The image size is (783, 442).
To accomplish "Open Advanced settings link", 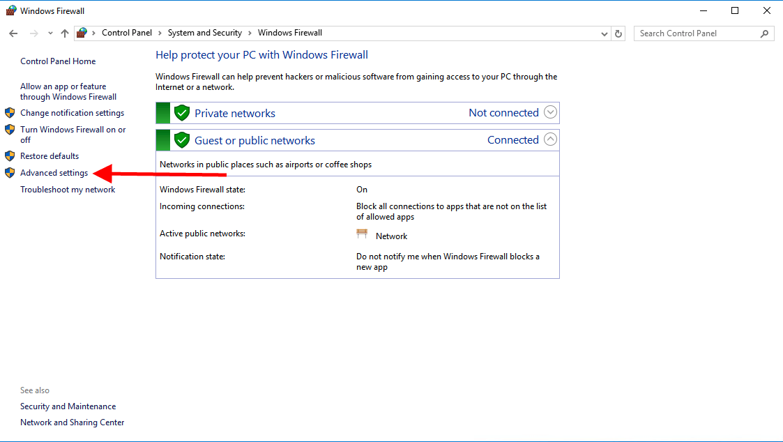I will tap(54, 173).
